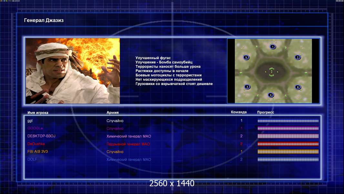
Task: Click the progress bar for DESKTOP-B3OJ
Action: (288, 136)
